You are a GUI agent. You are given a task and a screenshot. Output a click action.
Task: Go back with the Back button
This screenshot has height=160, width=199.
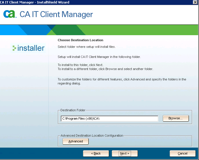pyautogui.click(x=96, y=153)
